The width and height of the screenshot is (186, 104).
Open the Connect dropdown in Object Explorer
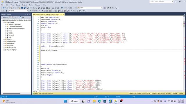point(5,17)
